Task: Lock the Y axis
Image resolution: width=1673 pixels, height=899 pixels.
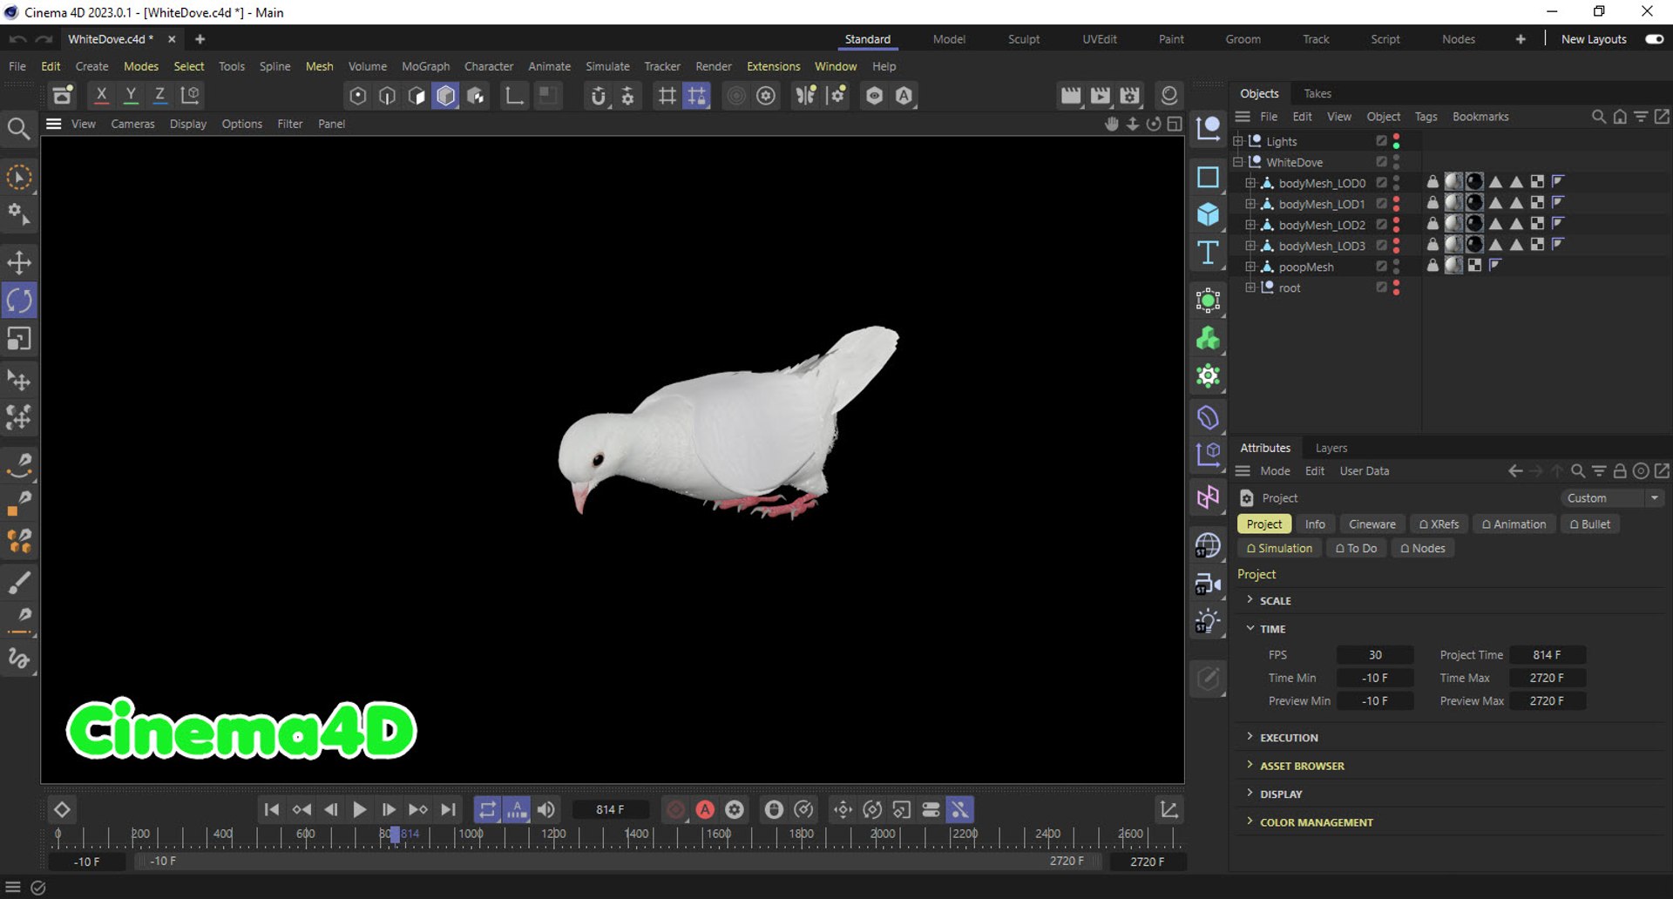Action: coord(131,95)
